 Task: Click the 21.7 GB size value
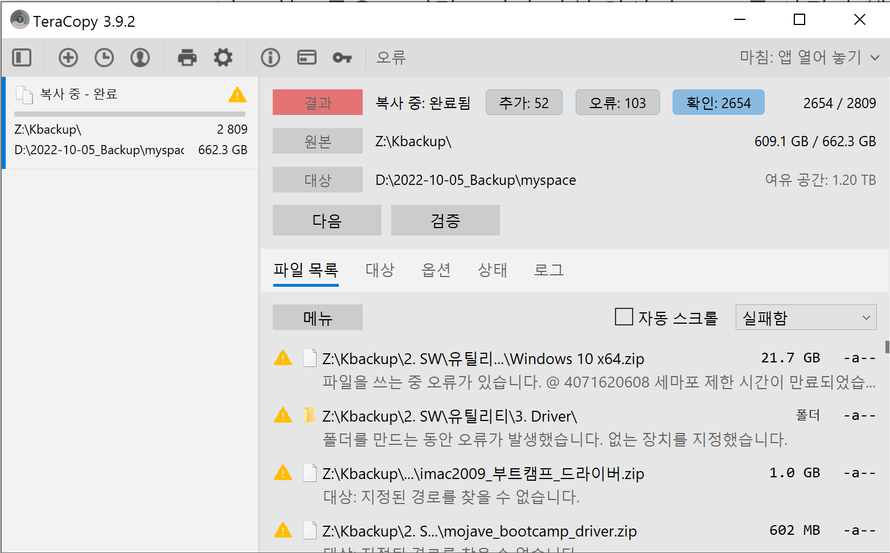click(x=790, y=358)
